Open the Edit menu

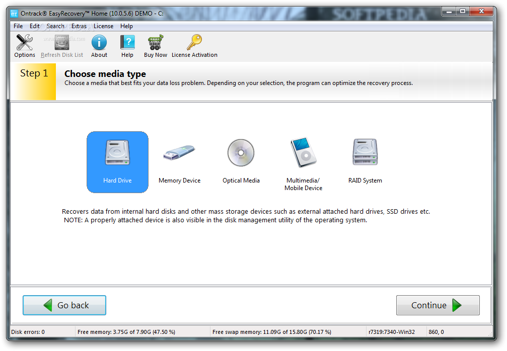(x=35, y=26)
